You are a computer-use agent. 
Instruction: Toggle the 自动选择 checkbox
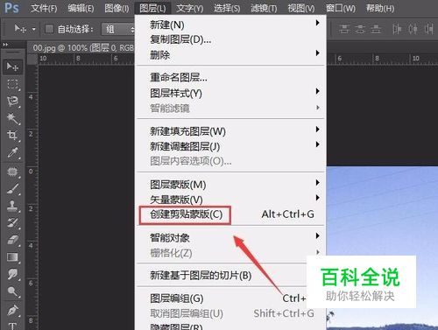point(49,29)
